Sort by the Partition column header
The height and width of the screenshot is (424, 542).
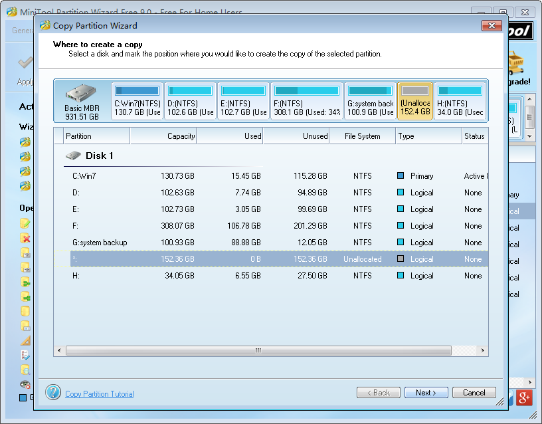pyautogui.click(x=97, y=136)
